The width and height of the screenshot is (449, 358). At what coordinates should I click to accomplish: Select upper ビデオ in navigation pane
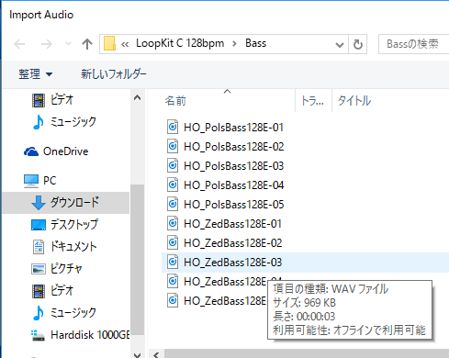coord(52,100)
